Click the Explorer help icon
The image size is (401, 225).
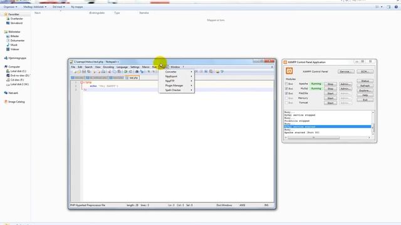coord(396,7)
